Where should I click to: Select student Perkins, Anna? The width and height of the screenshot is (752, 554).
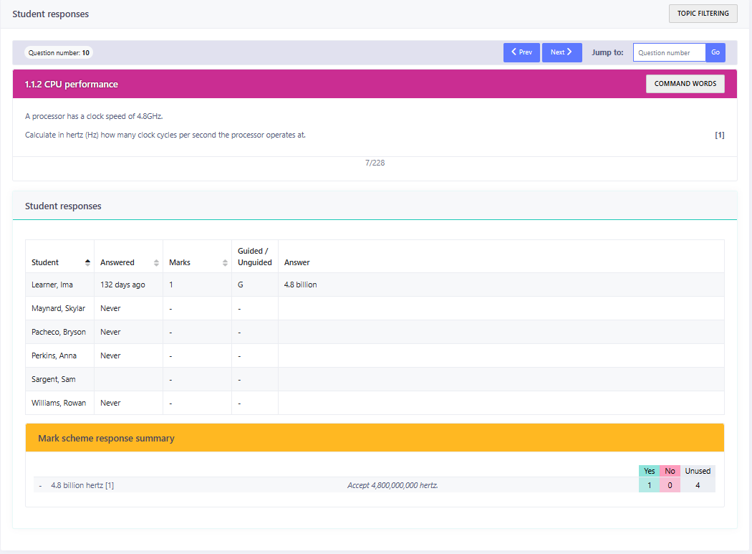point(54,355)
